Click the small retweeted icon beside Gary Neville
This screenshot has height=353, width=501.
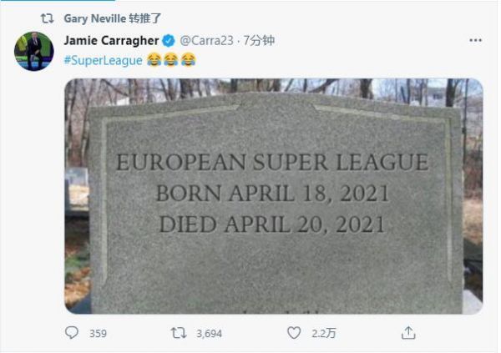click(x=48, y=17)
